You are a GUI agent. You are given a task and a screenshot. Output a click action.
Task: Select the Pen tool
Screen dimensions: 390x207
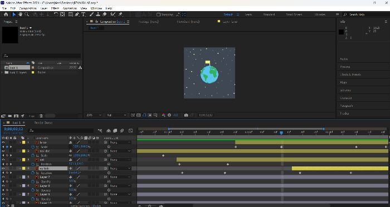(x=77, y=14)
